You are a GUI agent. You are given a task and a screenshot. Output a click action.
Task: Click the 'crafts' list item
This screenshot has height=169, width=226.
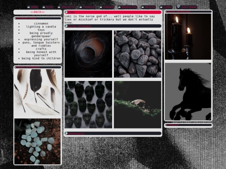41,49
